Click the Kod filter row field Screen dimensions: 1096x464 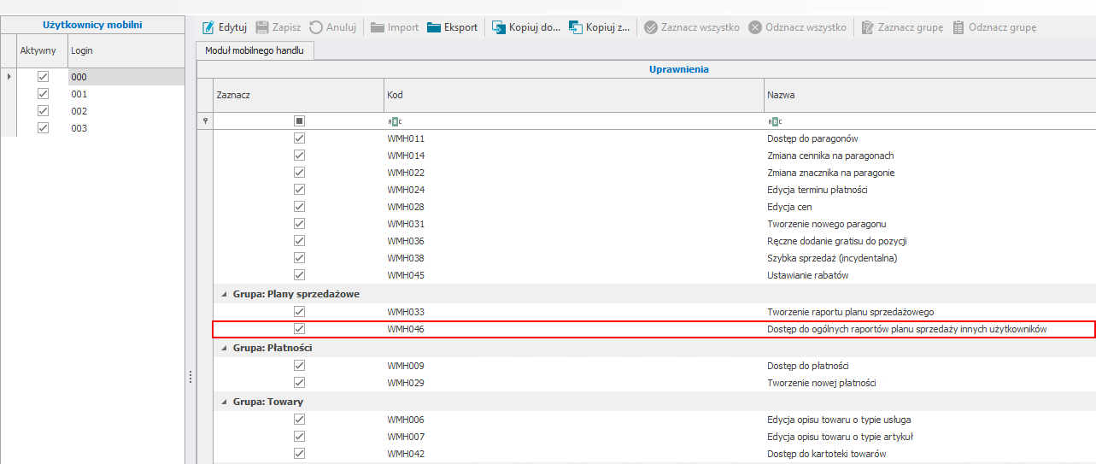572,121
